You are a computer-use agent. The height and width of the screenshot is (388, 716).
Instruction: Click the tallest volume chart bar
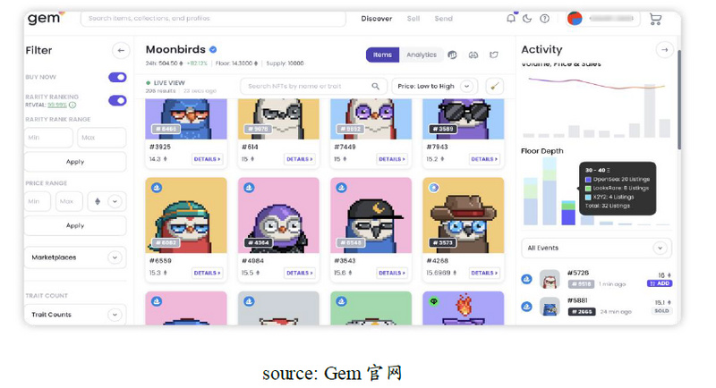click(x=650, y=111)
